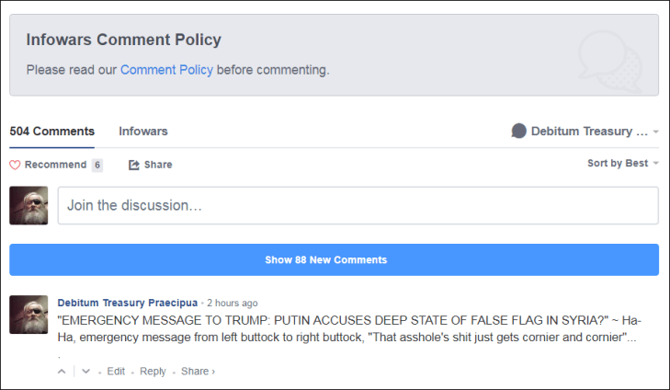Click the Recommend heart icon
670x390 pixels.
pyautogui.click(x=15, y=166)
